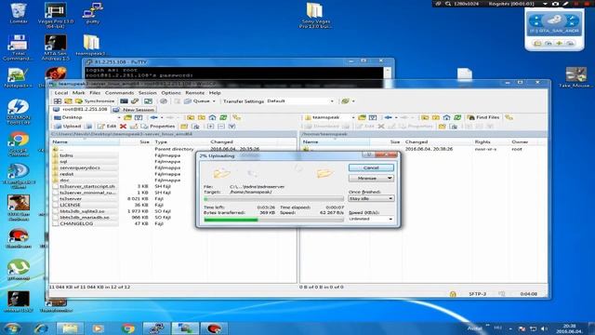Image resolution: width=595 pixels, height=335 pixels.
Task: Open the Commands menu
Action: click(x=119, y=93)
